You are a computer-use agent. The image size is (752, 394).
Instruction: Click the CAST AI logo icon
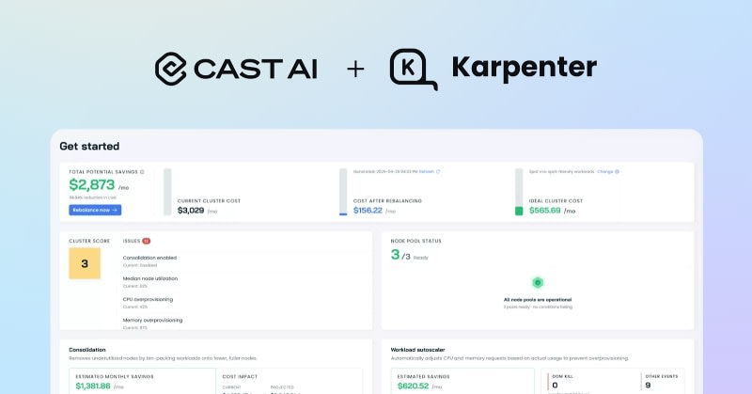[171, 69]
